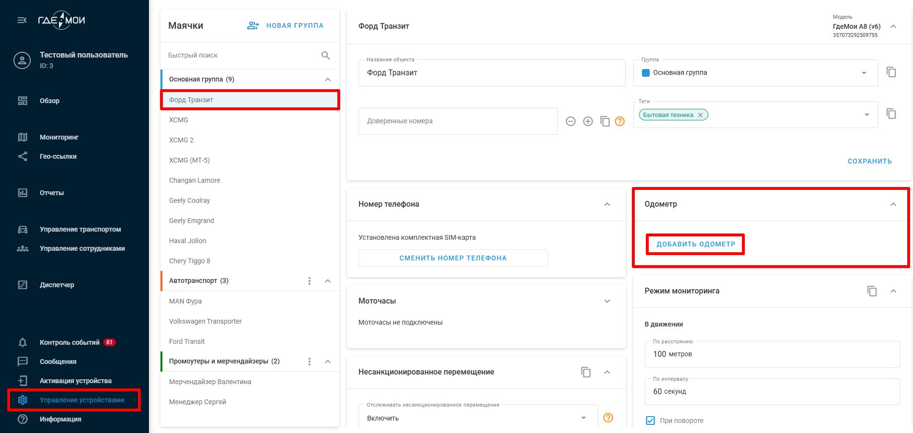This screenshot has height=433, width=913.
Task: Click the search magnifier in Быстрый поиск
Action: pyautogui.click(x=325, y=56)
